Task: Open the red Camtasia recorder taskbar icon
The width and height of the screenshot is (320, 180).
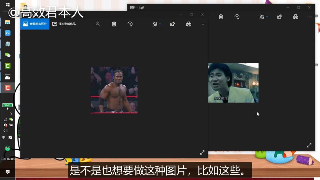Action: tap(7, 88)
